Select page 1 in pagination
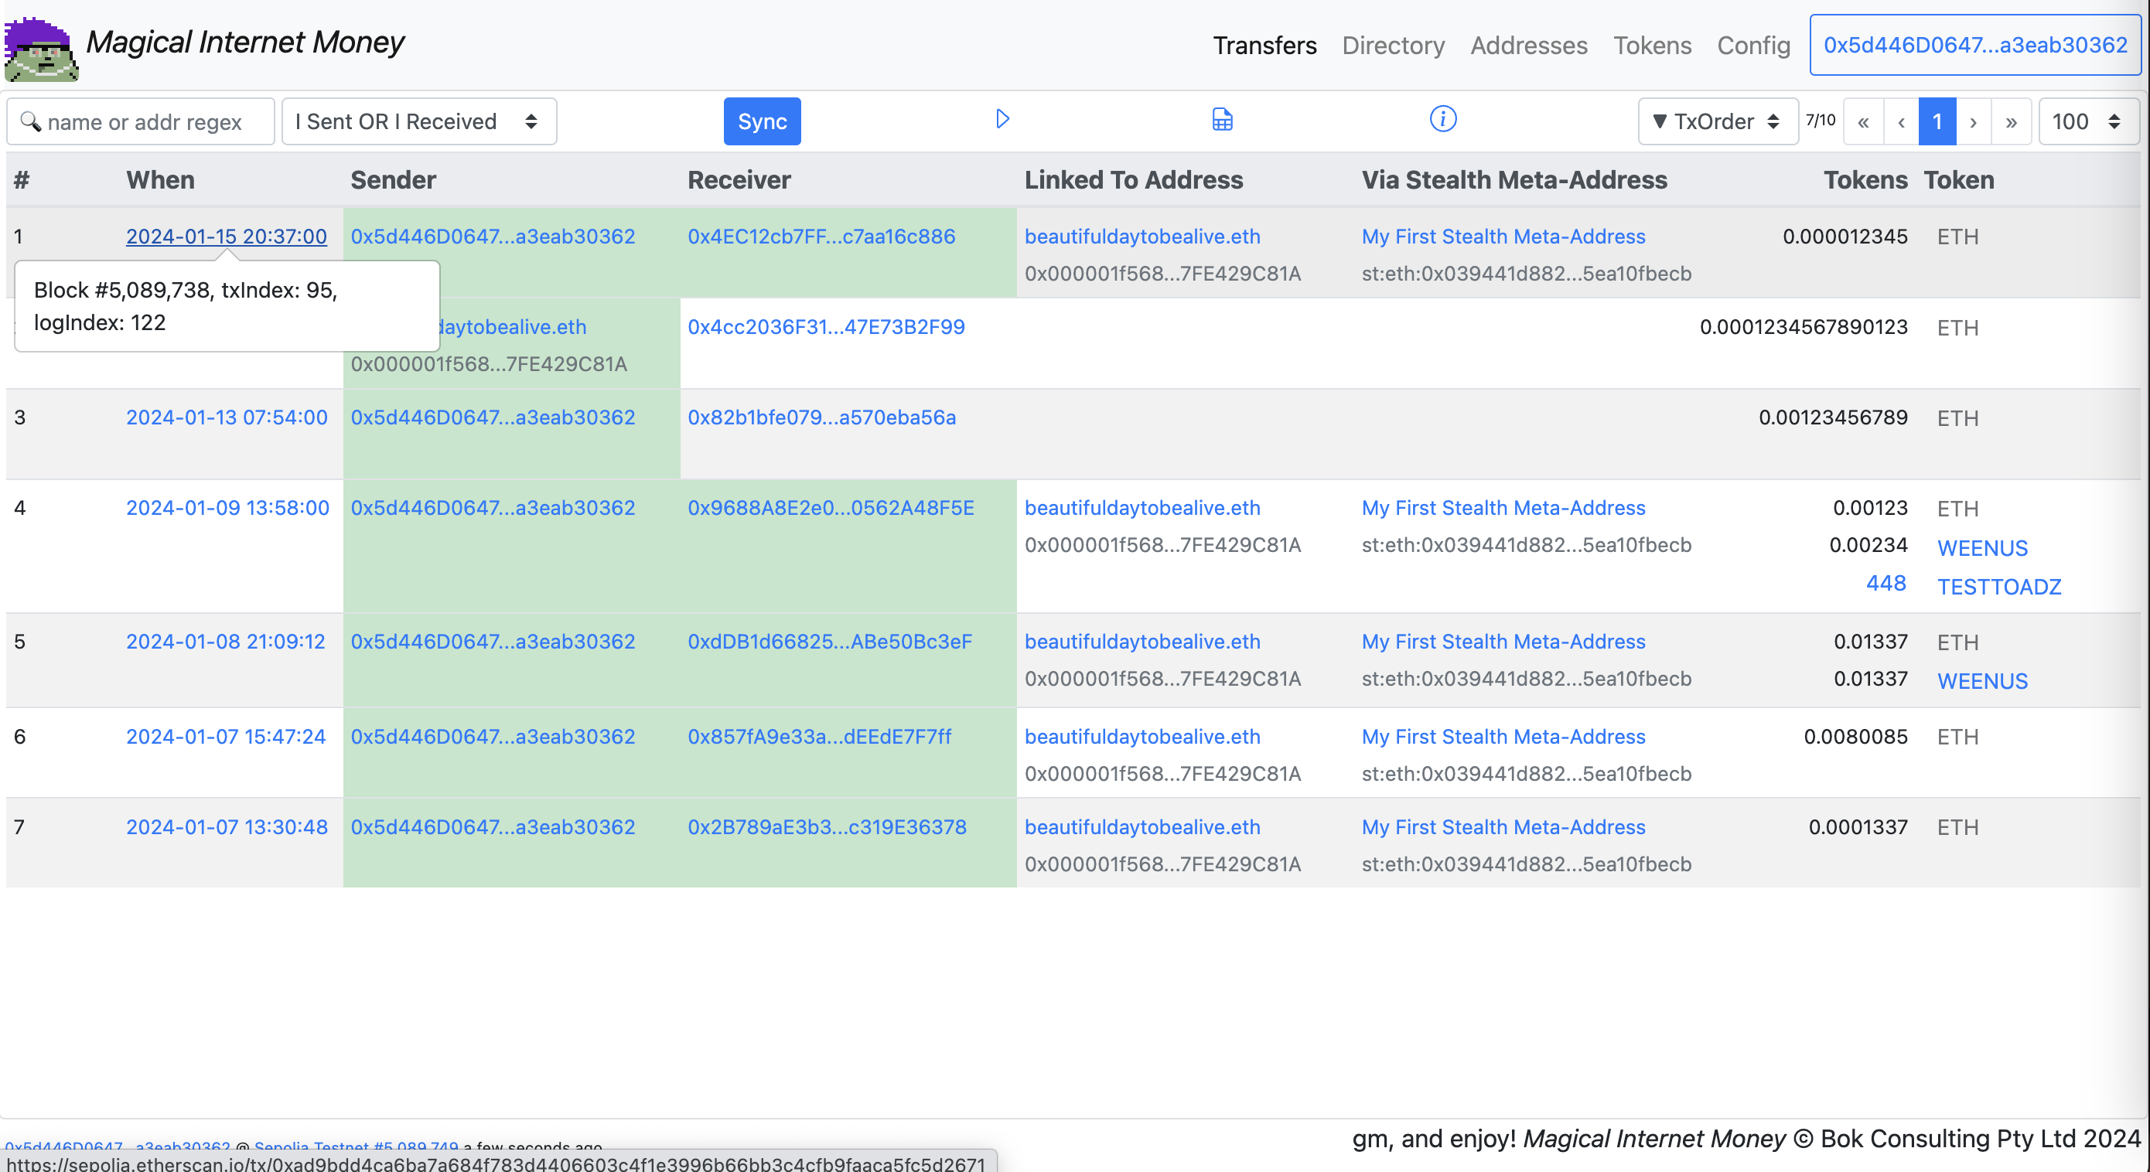Image resolution: width=2150 pixels, height=1172 pixels. tap(1937, 122)
